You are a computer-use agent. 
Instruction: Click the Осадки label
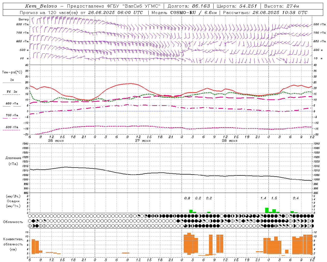coord(13,201)
